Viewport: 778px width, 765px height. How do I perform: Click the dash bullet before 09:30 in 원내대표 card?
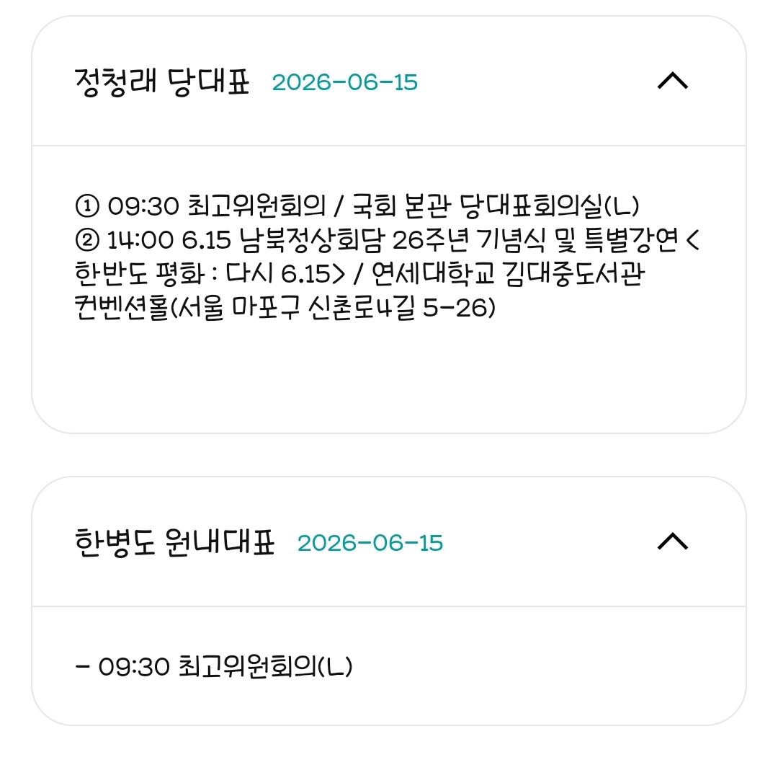pyautogui.click(x=82, y=667)
